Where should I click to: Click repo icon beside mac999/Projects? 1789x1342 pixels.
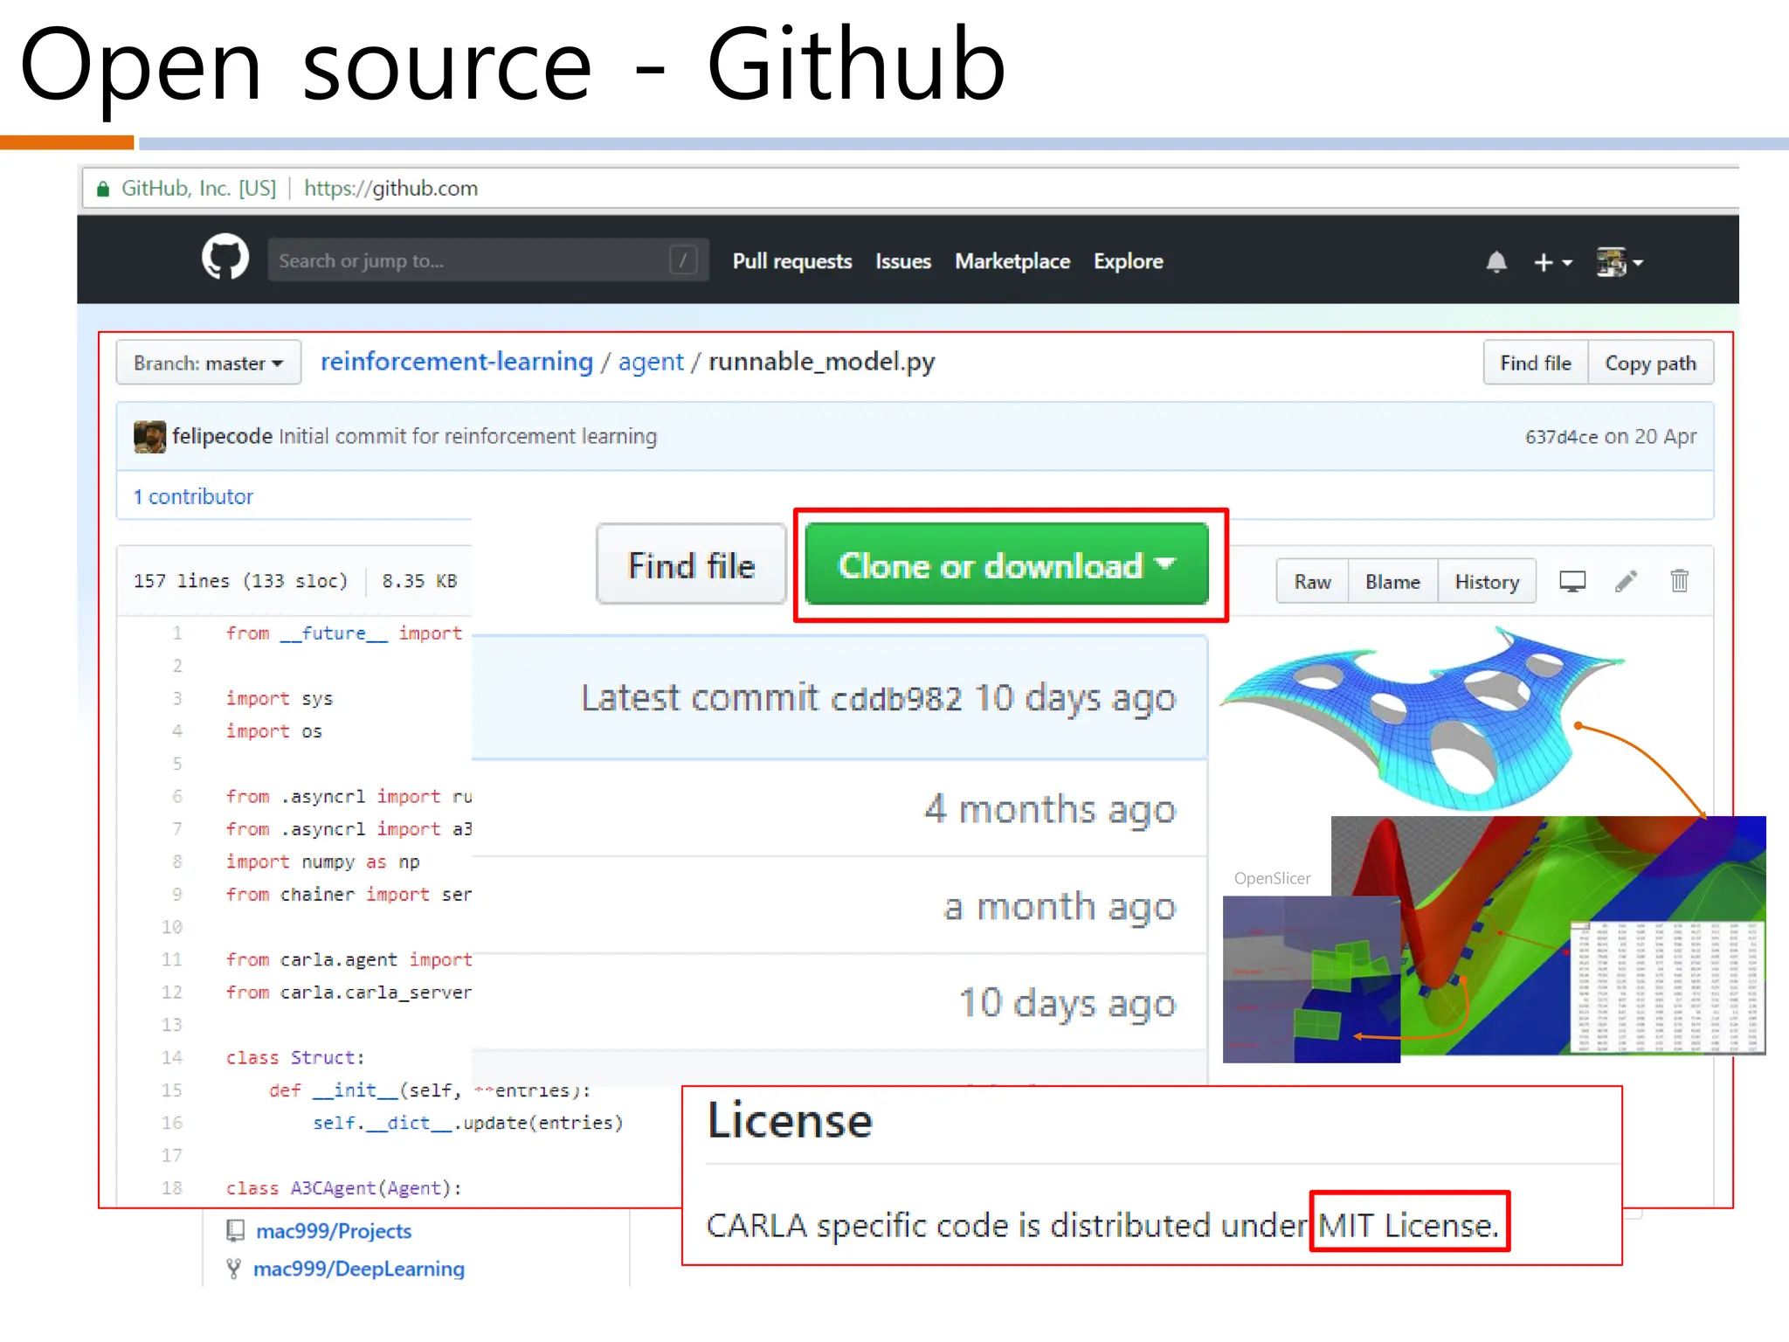click(235, 1231)
